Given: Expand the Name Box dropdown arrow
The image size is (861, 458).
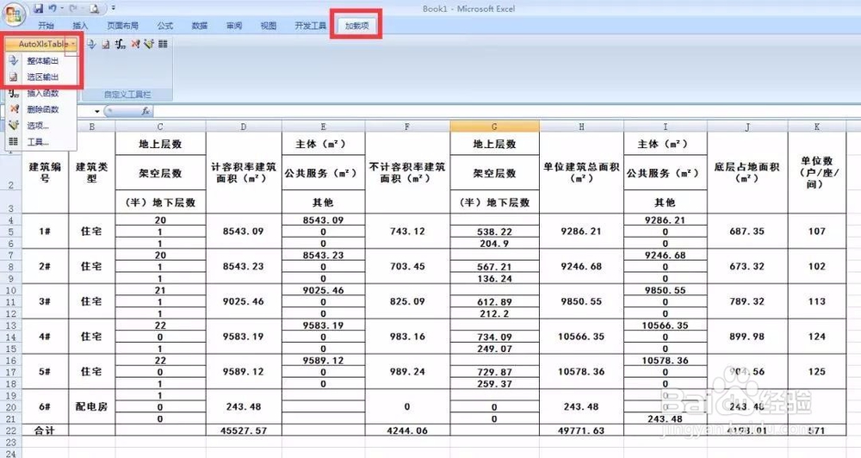Looking at the screenshot, I should coord(97,111).
